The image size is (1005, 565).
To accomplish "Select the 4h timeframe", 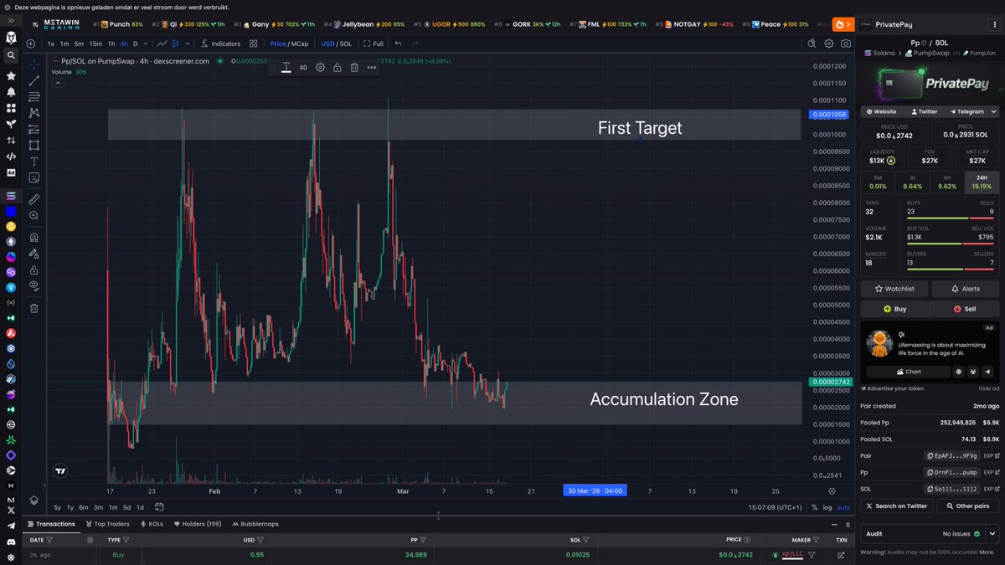I will tap(124, 44).
